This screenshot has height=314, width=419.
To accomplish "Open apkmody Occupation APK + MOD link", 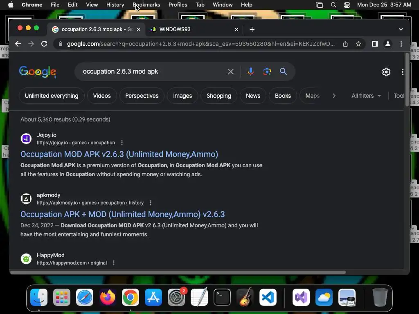I will 123,214.
